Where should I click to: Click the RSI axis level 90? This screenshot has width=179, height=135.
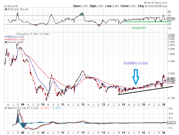pyautogui.click(x=169, y=12)
